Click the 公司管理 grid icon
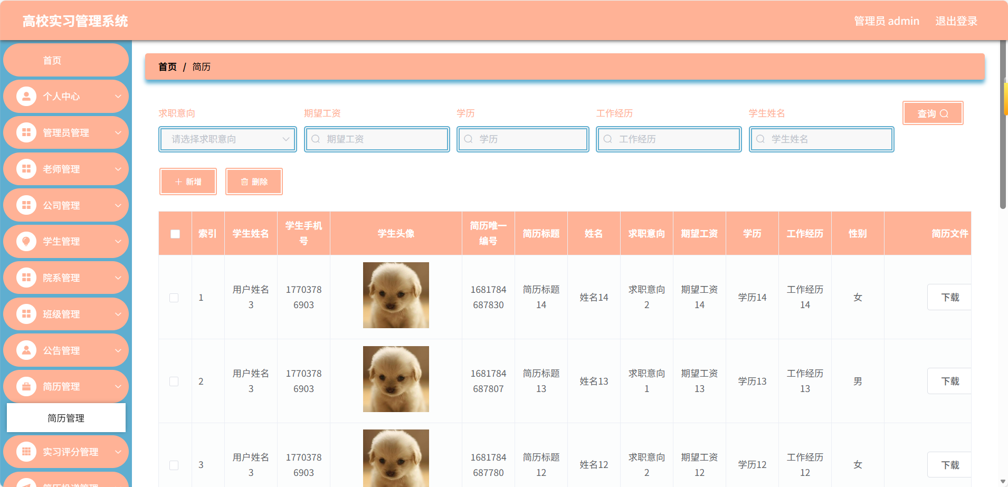Screen dimensions: 1008x487 coord(26,205)
